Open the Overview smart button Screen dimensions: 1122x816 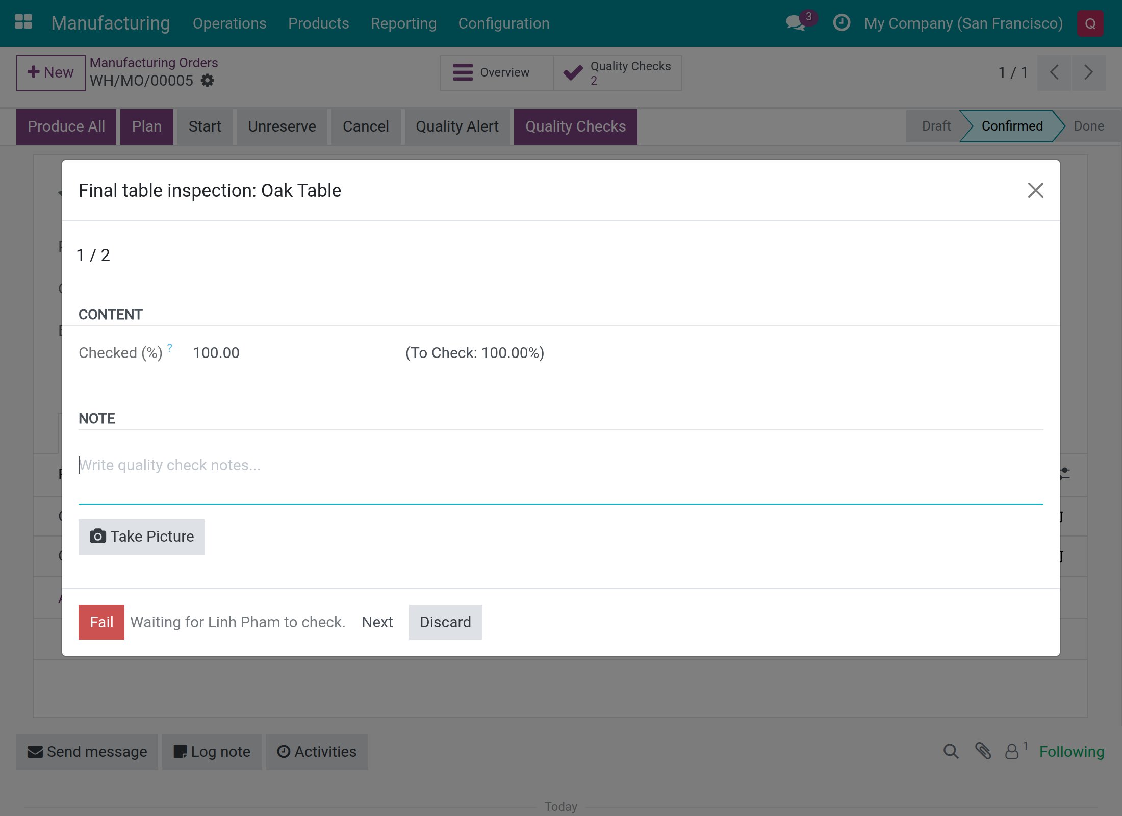pos(496,72)
